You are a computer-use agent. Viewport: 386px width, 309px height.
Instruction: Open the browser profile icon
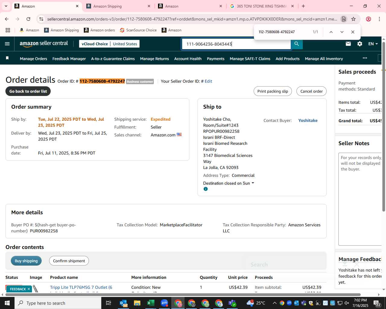[369, 19]
